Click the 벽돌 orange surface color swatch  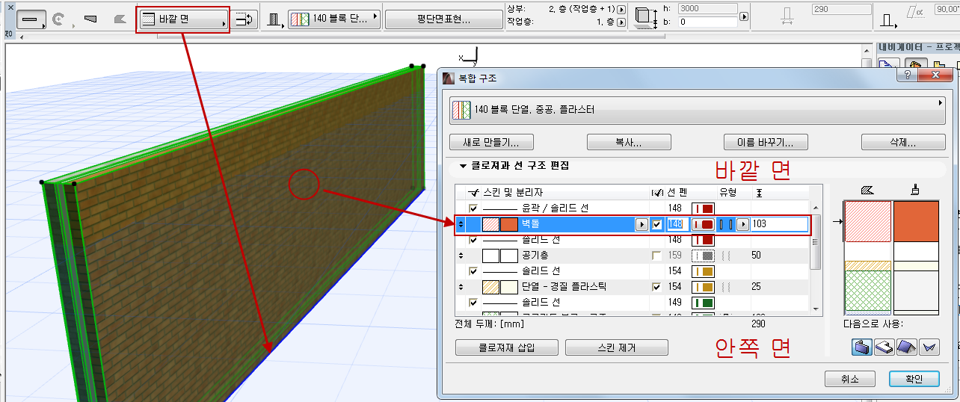tap(508, 224)
